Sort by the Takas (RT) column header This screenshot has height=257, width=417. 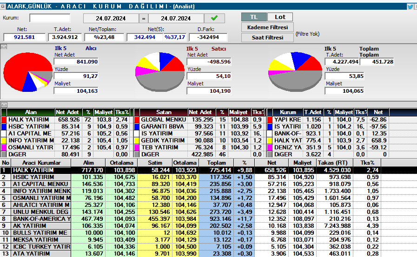[x=335, y=163]
